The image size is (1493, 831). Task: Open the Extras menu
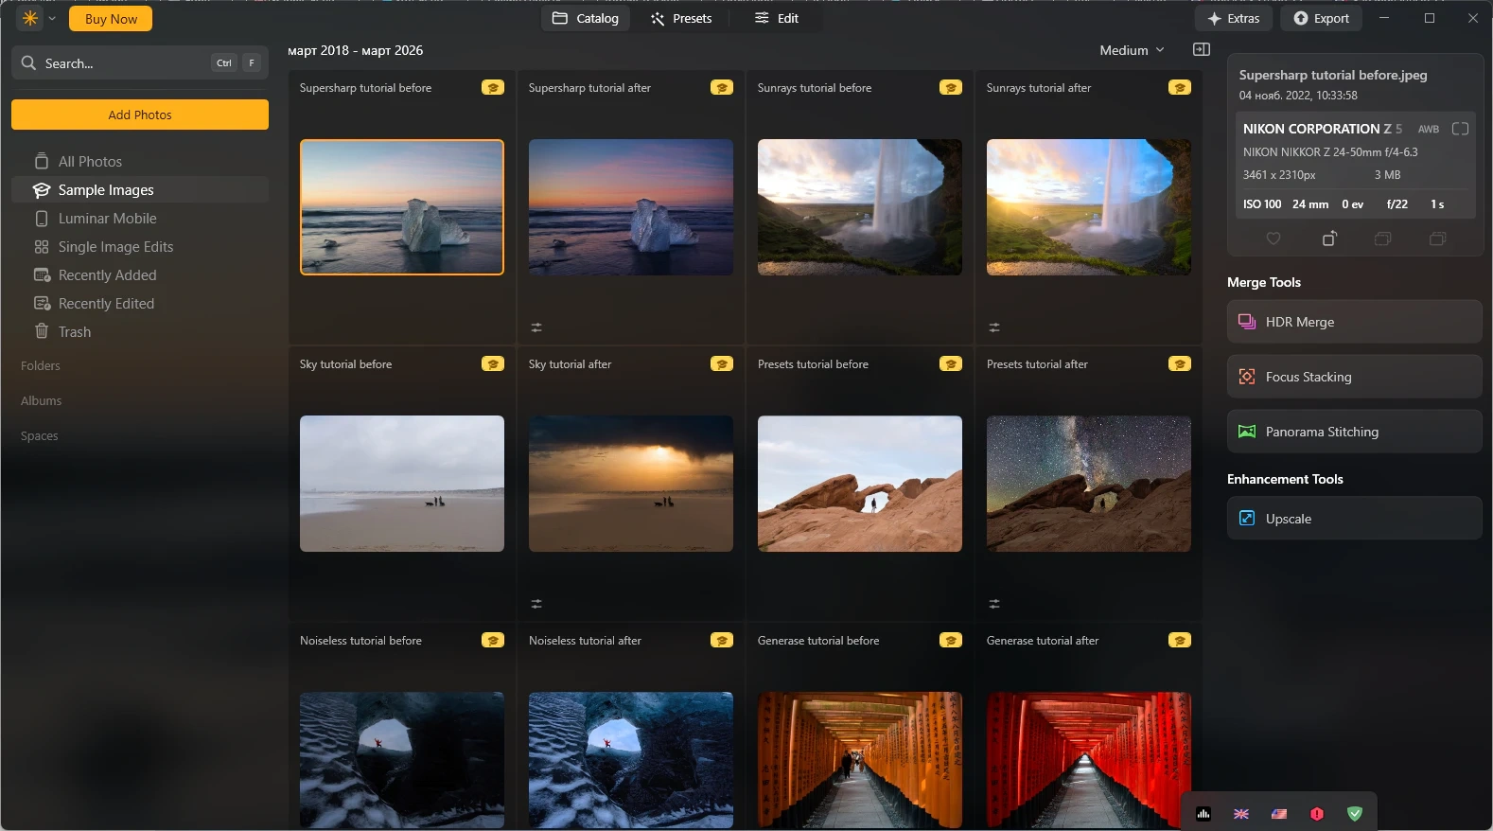(1234, 18)
